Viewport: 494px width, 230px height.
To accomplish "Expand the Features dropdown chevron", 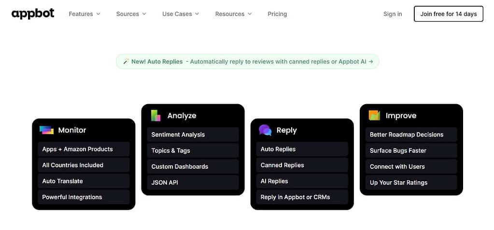I will coord(99,14).
